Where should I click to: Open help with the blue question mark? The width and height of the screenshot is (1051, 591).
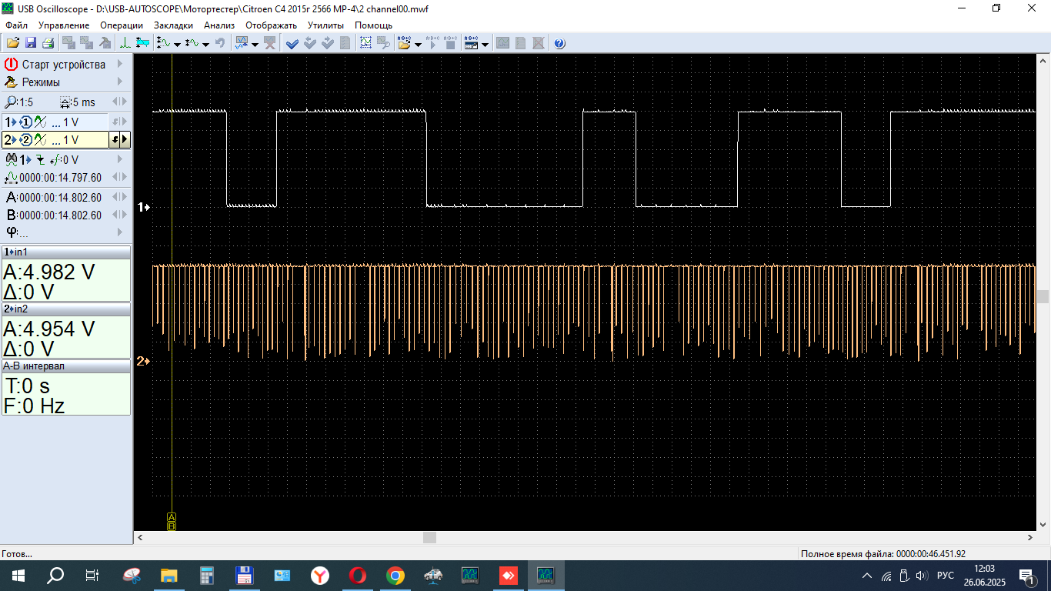pyautogui.click(x=559, y=43)
